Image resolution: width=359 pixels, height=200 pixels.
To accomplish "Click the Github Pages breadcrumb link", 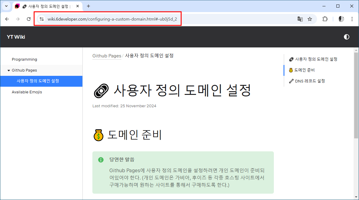I will (107, 56).
